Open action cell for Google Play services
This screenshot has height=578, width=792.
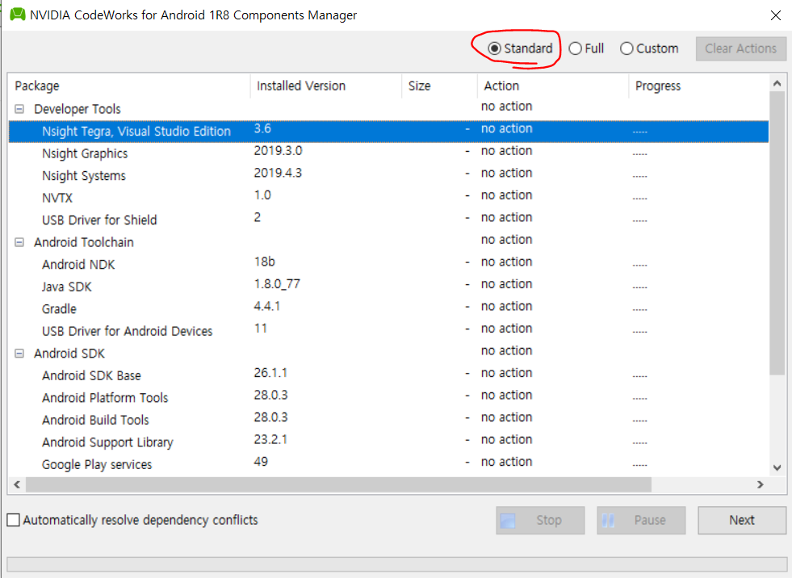[x=507, y=462]
